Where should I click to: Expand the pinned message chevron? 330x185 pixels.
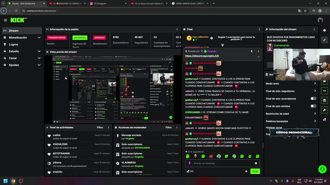(258, 57)
